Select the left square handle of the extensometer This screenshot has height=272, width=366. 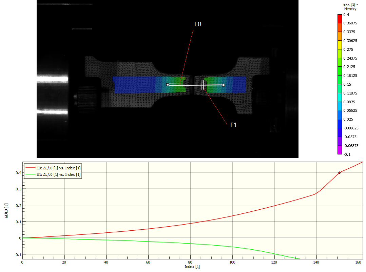click(x=168, y=85)
